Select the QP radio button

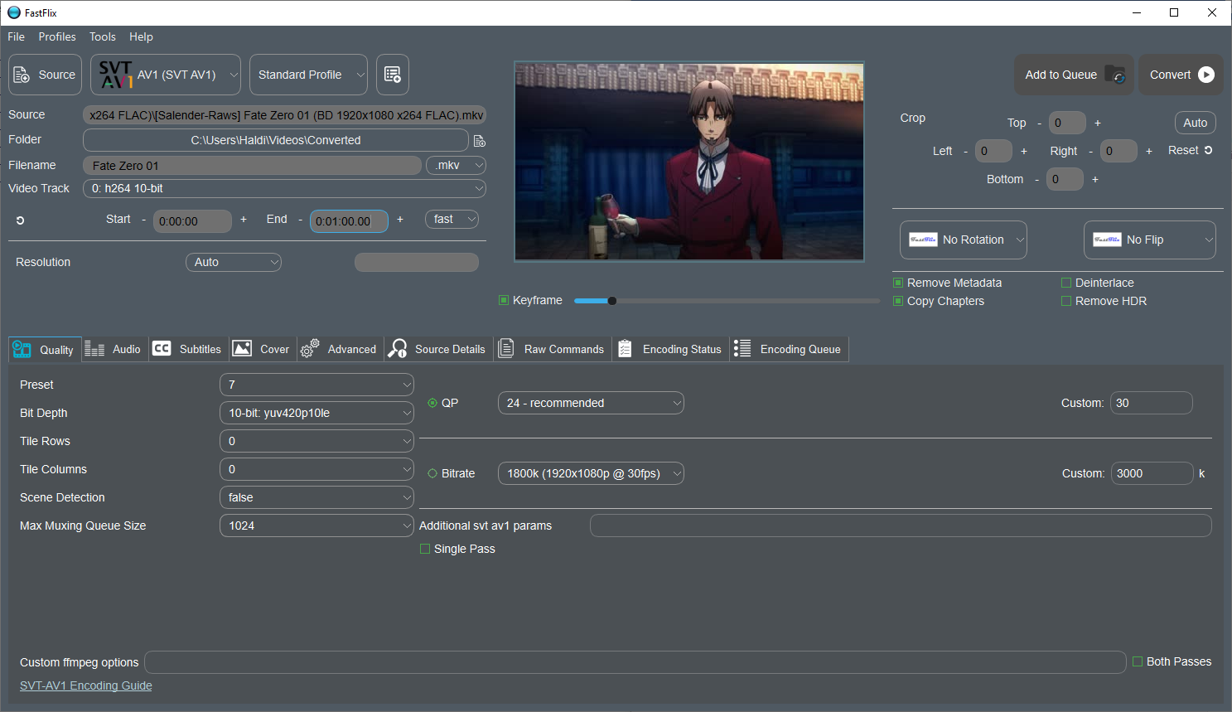432,403
